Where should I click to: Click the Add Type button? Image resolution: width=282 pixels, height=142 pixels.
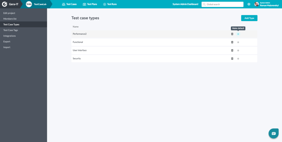pos(249,18)
